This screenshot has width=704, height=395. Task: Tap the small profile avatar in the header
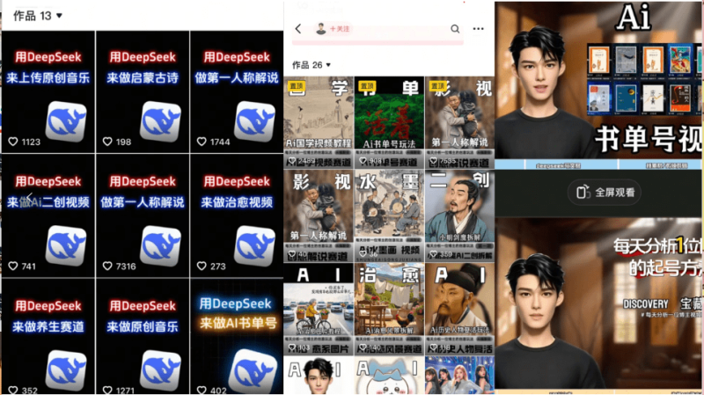tap(321, 29)
